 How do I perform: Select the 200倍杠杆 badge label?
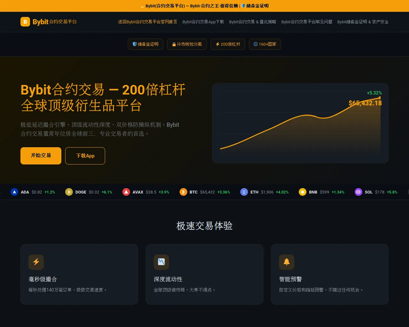(230, 44)
